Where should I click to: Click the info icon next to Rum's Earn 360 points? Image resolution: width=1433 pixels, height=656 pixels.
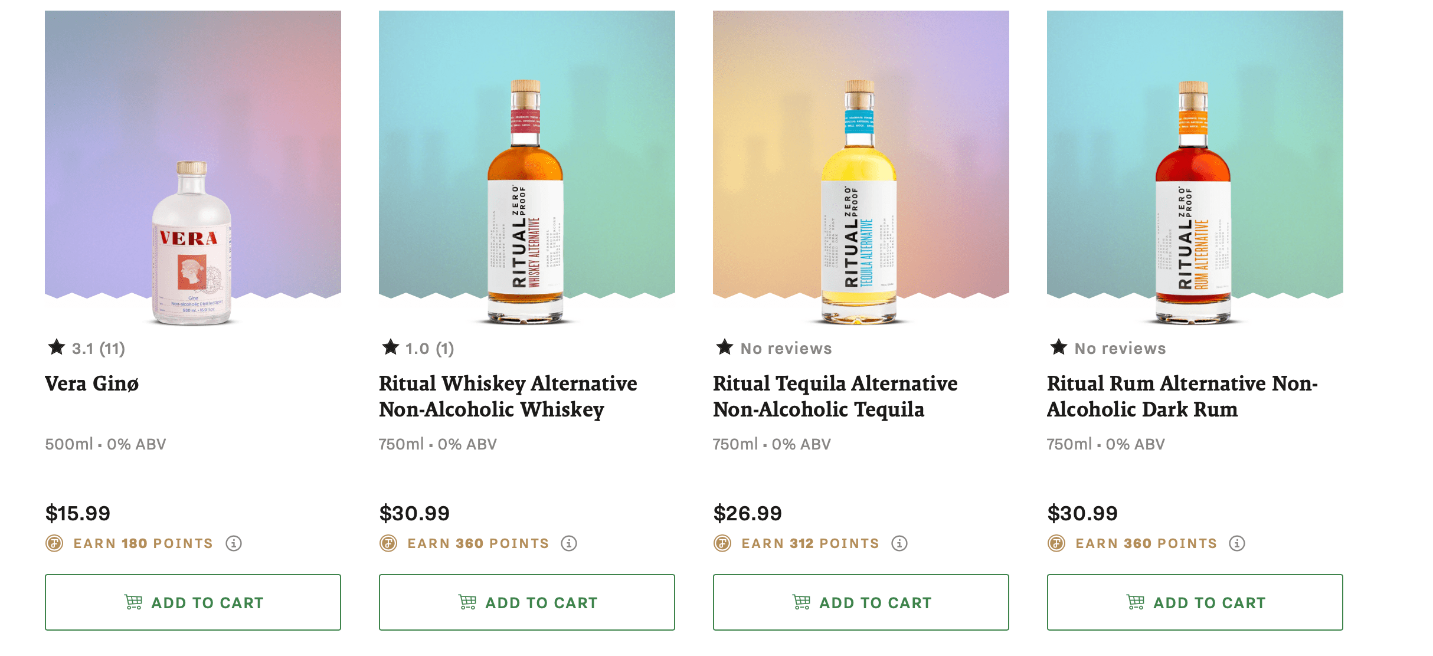click(x=1235, y=543)
